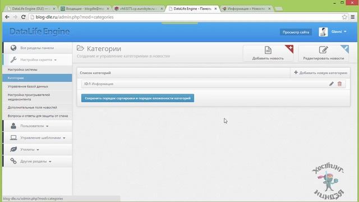Click the leaf icon for Утилиты
The height and width of the screenshot is (202, 359).
[13, 149]
